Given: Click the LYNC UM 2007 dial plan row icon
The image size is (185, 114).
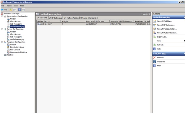Looking at the screenshot, I should pyautogui.click(x=38, y=24).
